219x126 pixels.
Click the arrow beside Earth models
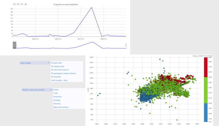pos(48,63)
